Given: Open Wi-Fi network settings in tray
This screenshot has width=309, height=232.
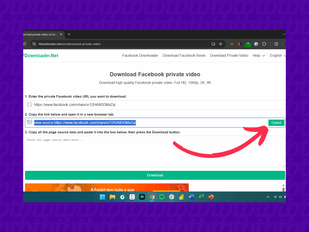Looking at the screenshot, I should click(x=275, y=197).
